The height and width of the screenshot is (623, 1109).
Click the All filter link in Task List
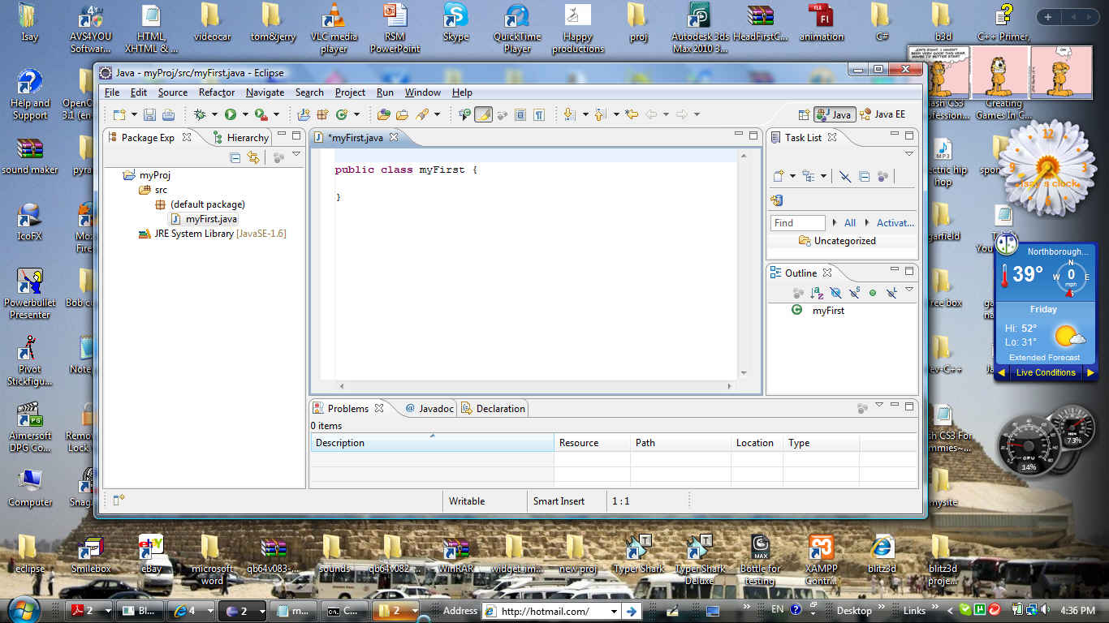850,223
